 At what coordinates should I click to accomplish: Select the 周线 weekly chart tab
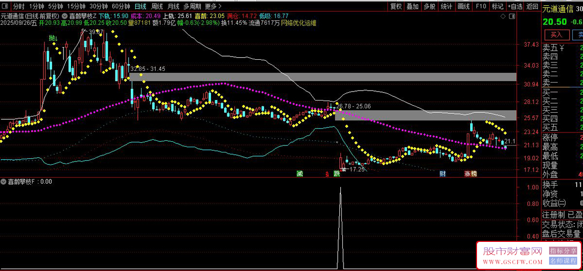[x=156, y=6]
